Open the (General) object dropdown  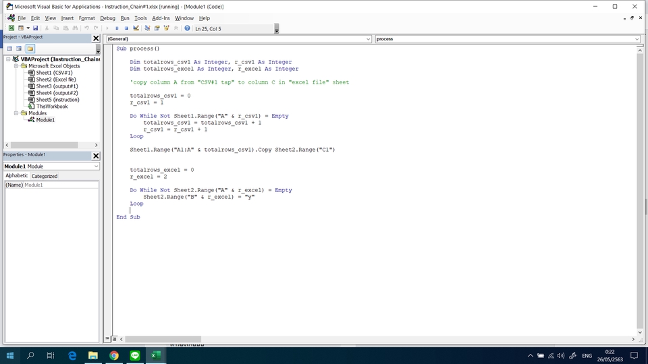click(x=369, y=39)
